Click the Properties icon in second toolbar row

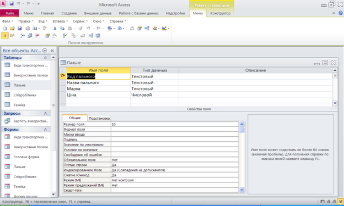click(x=47, y=35)
